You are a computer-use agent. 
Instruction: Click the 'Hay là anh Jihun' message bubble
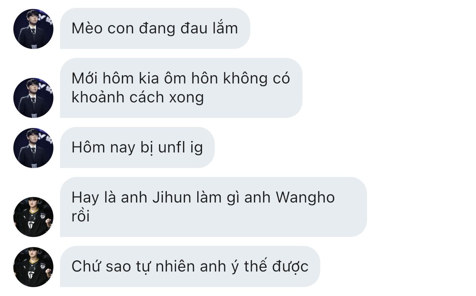click(213, 207)
